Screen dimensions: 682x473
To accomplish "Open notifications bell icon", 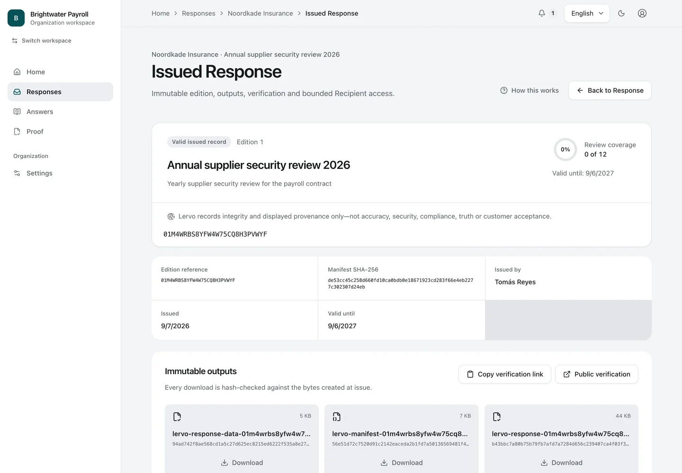I will coord(542,13).
